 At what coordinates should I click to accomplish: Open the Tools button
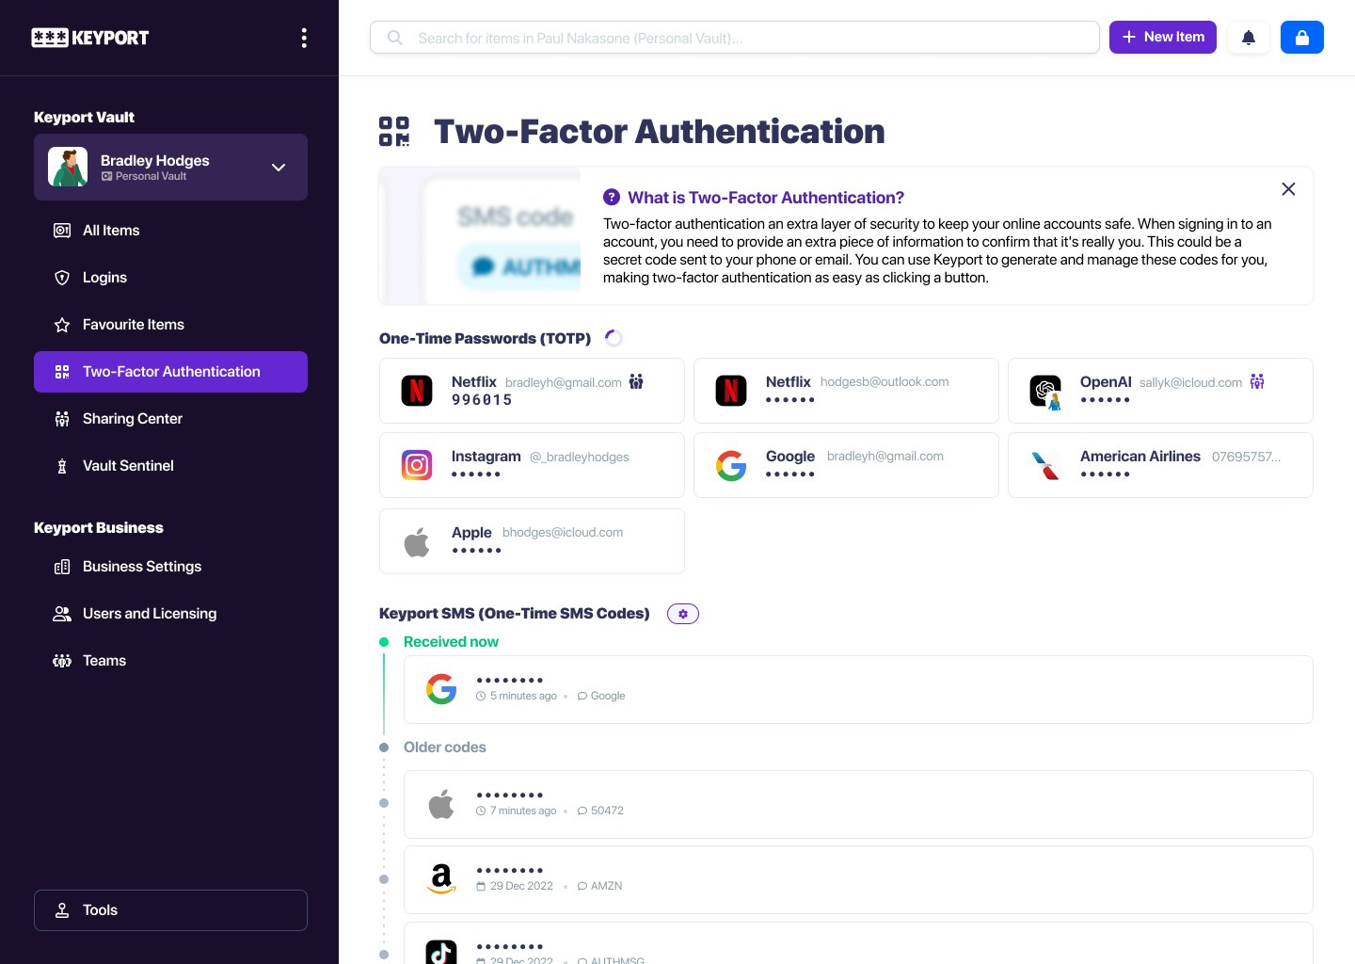pyautogui.click(x=170, y=910)
